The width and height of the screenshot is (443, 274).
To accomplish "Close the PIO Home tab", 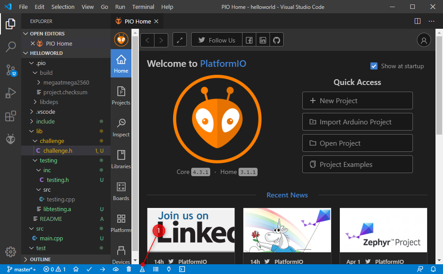I will point(156,21).
